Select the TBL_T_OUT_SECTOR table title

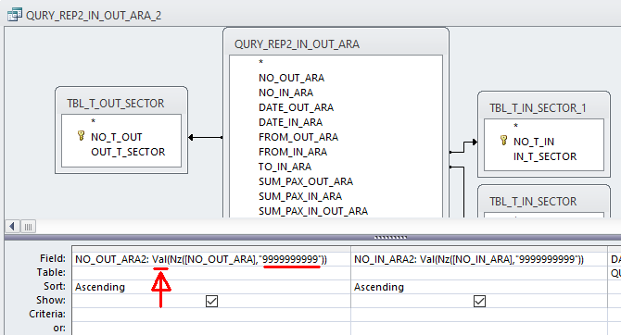(115, 104)
